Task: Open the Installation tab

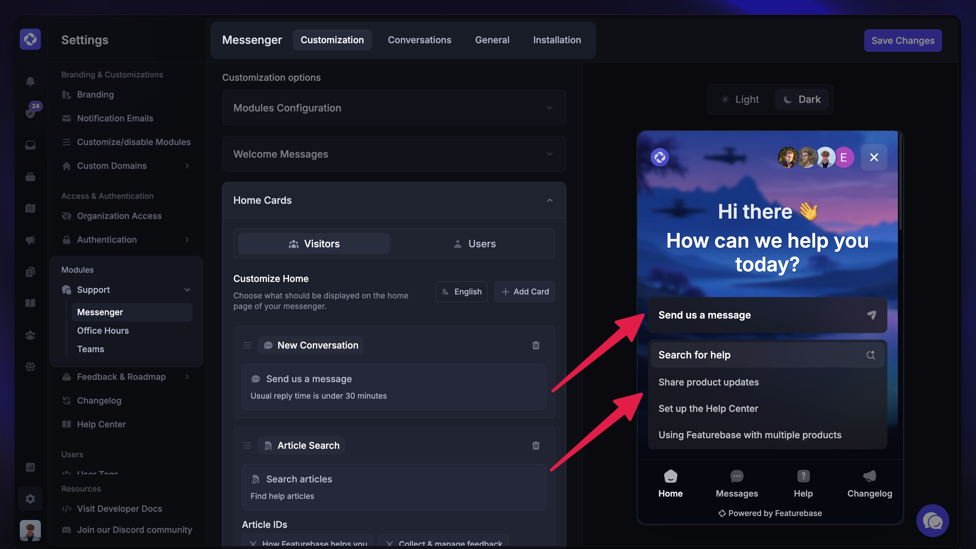Action: (557, 40)
